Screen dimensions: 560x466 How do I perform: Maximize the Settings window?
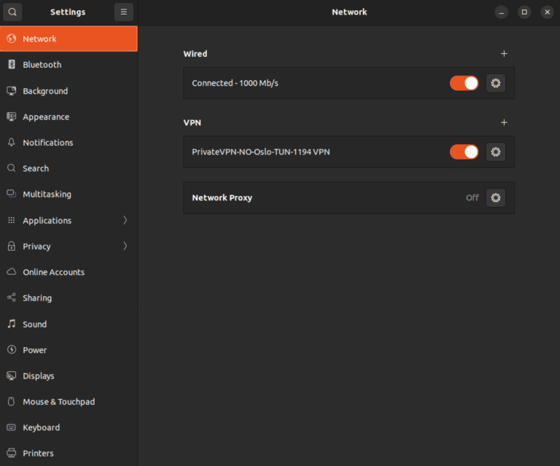click(x=524, y=12)
